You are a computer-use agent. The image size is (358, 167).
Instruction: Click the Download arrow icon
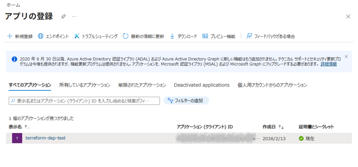[172, 36]
